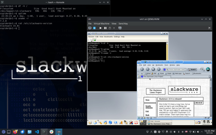
Task: Click the Netscape URL address field
Action: [x=174, y=70]
